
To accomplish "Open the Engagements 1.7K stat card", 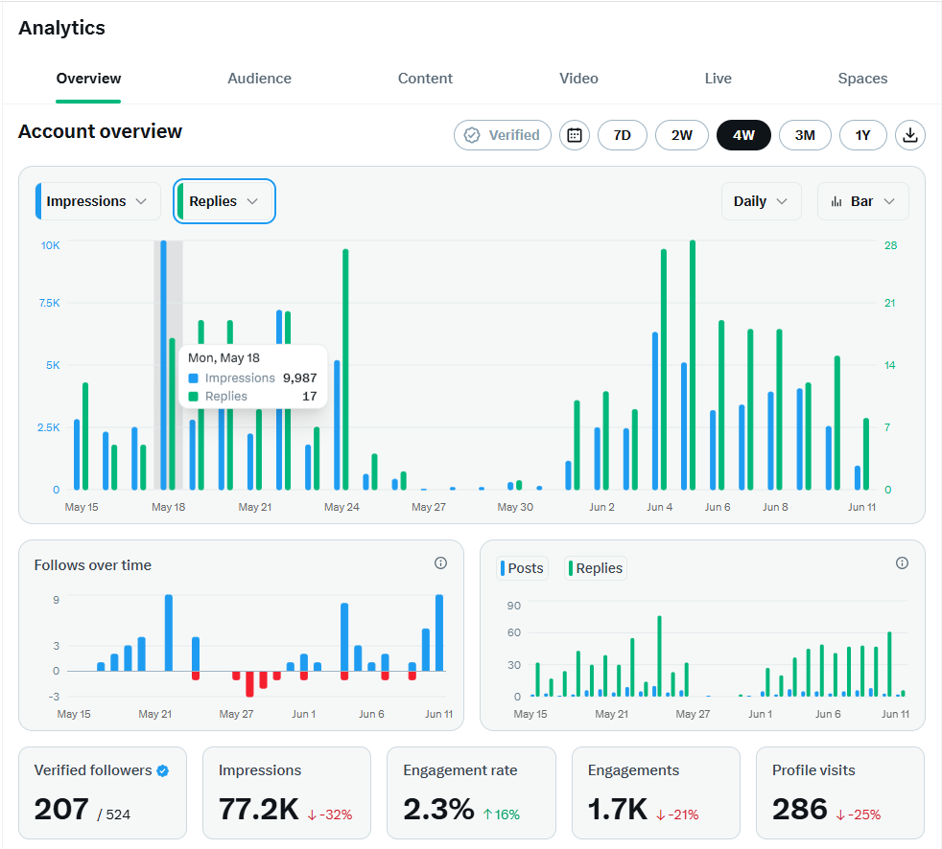I will [656, 792].
